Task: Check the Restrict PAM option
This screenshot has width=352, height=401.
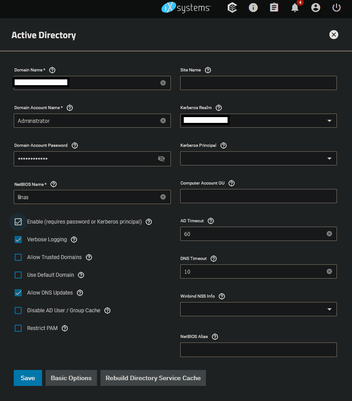Action: (x=18, y=328)
